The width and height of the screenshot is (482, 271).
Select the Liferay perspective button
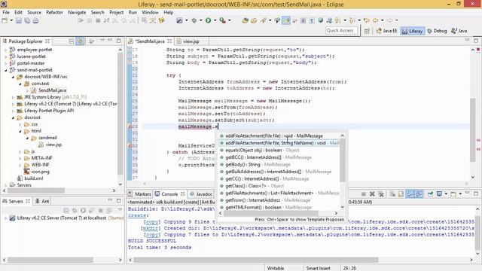[412, 31]
